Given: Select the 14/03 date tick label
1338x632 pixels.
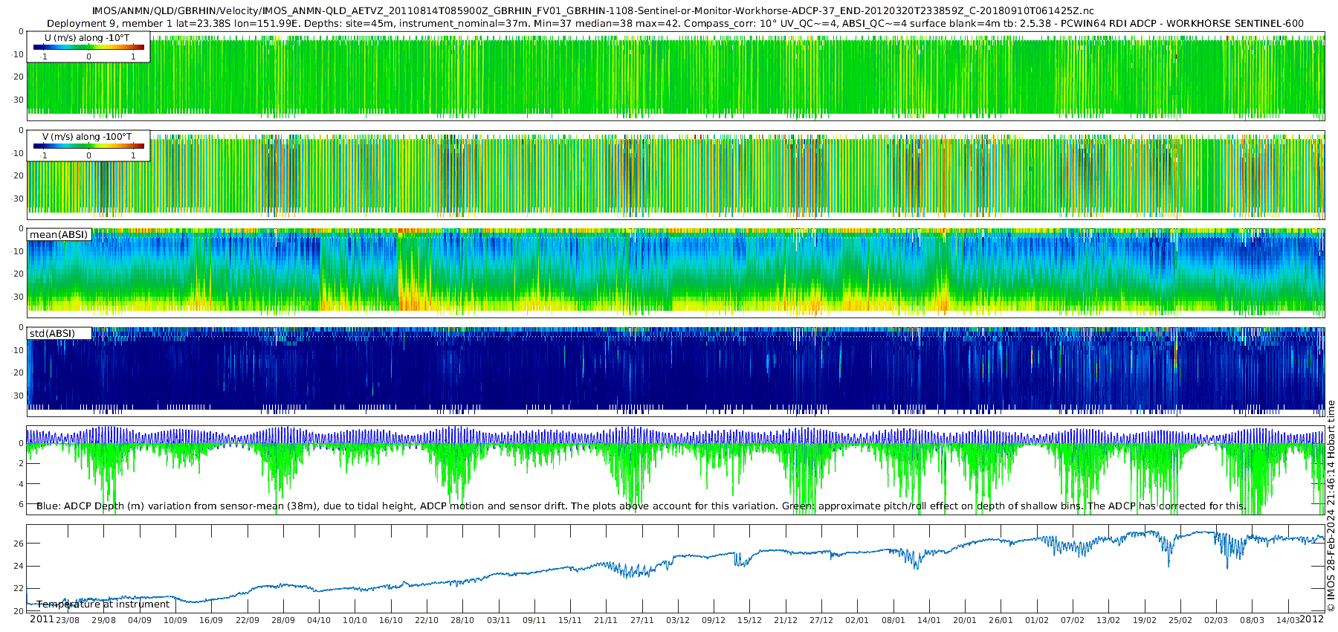Looking at the screenshot, I should 1288,620.
